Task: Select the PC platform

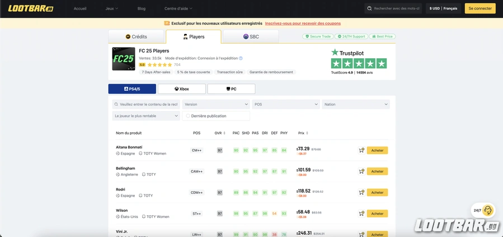Action: tap(231, 89)
